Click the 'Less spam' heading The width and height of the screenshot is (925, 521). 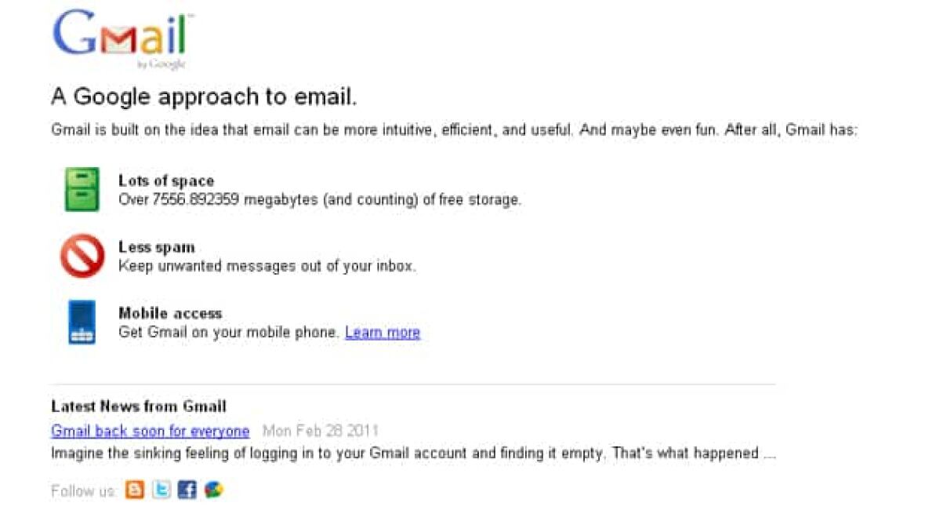tap(157, 247)
